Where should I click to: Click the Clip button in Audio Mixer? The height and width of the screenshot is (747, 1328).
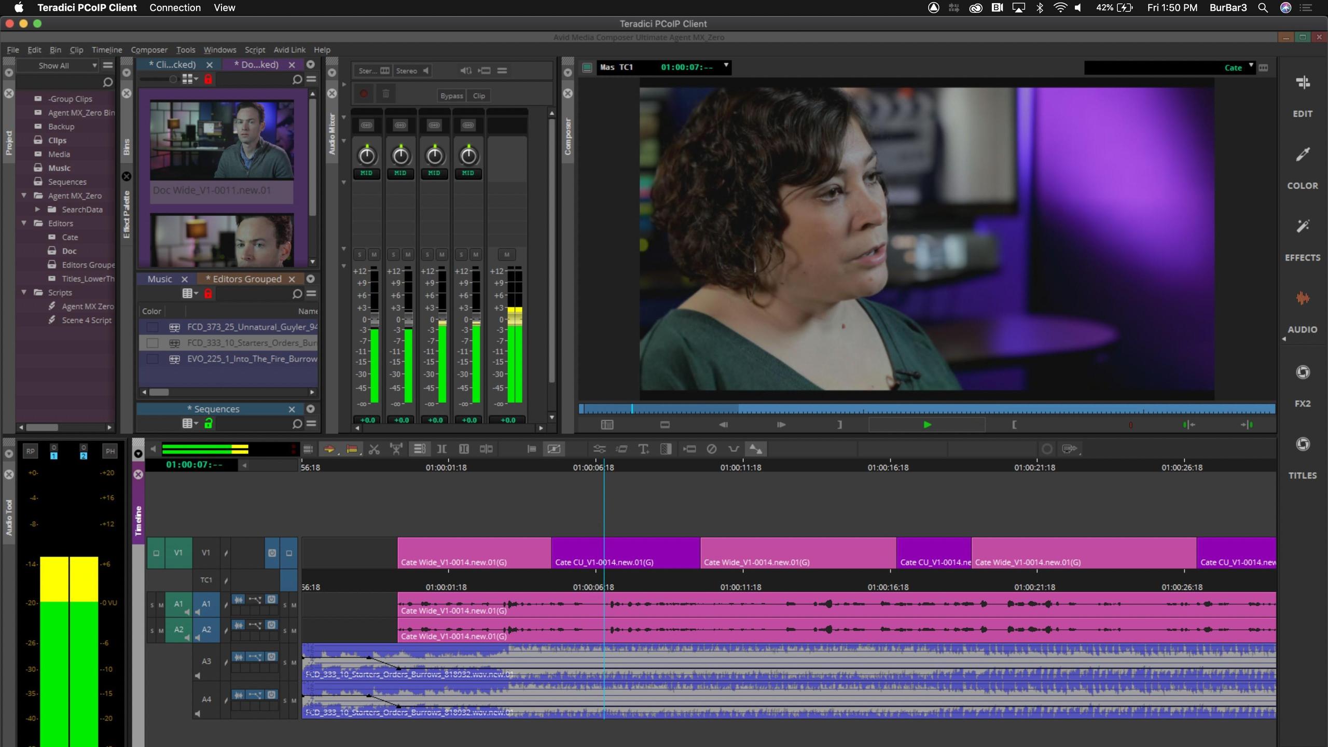pyautogui.click(x=479, y=96)
